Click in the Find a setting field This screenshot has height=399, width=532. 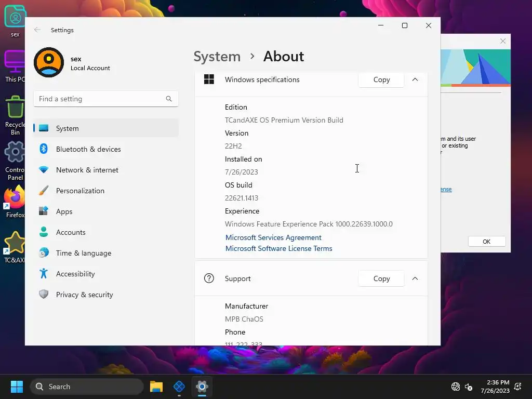106,99
